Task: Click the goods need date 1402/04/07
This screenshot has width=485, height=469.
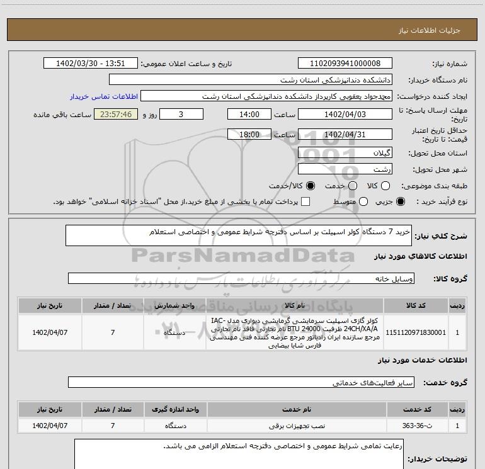Action: [x=50, y=332]
